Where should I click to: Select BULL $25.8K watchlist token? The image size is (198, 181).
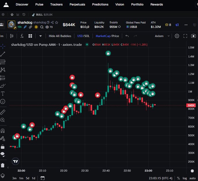(x=42, y=15)
